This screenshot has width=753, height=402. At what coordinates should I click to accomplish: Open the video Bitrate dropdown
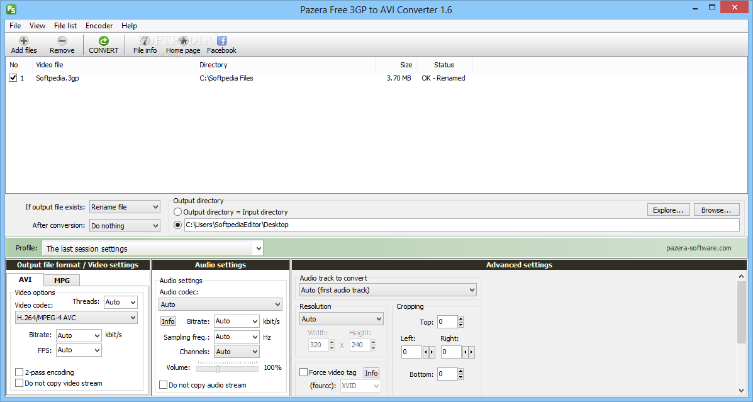point(79,335)
